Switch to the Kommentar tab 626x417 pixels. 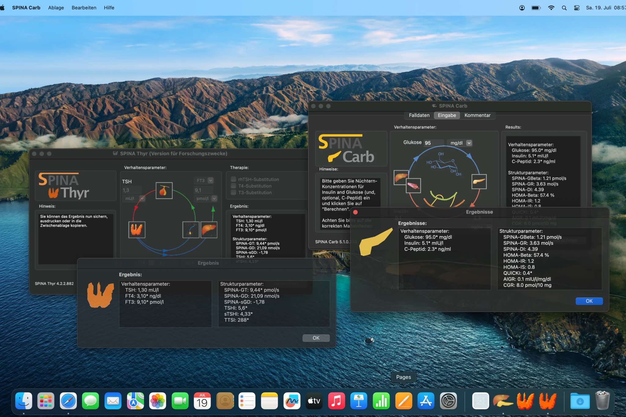click(x=477, y=115)
